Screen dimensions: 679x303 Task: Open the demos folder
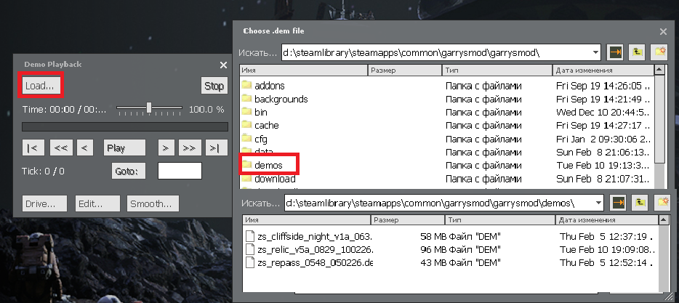pyautogui.click(x=268, y=165)
